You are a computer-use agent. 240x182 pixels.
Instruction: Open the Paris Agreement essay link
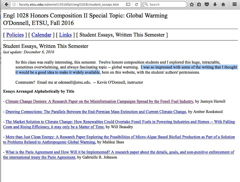[120, 152]
